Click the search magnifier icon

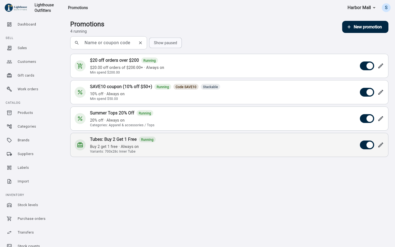click(x=77, y=43)
